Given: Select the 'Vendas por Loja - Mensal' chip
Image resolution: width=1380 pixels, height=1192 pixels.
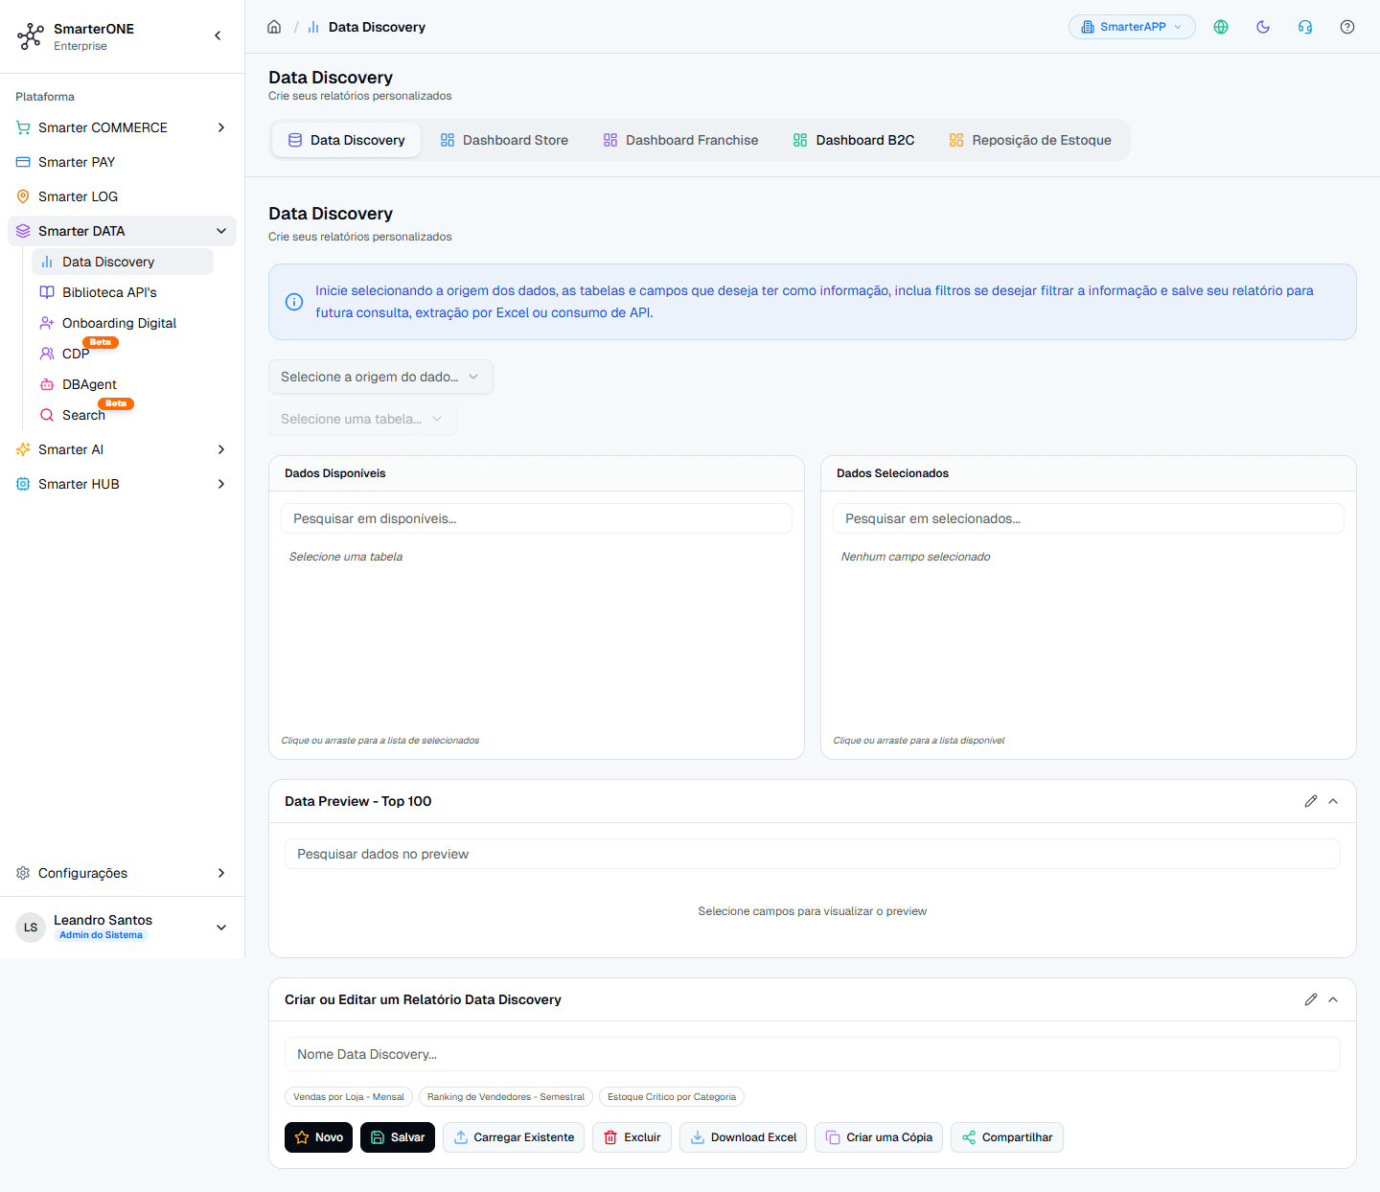Looking at the screenshot, I should [349, 1097].
